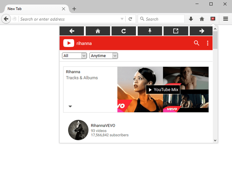Click the RihannaVEVO channel avatar
Screen dimensions: 232x176
click(x=78, y=130)
